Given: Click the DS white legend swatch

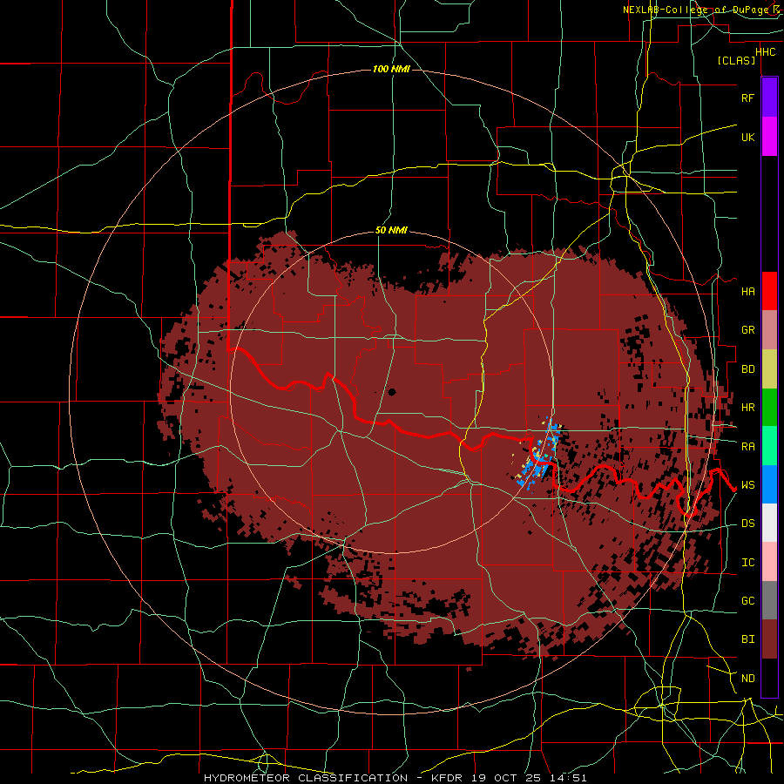Looking at the screenshot, I should pos(769,523).
